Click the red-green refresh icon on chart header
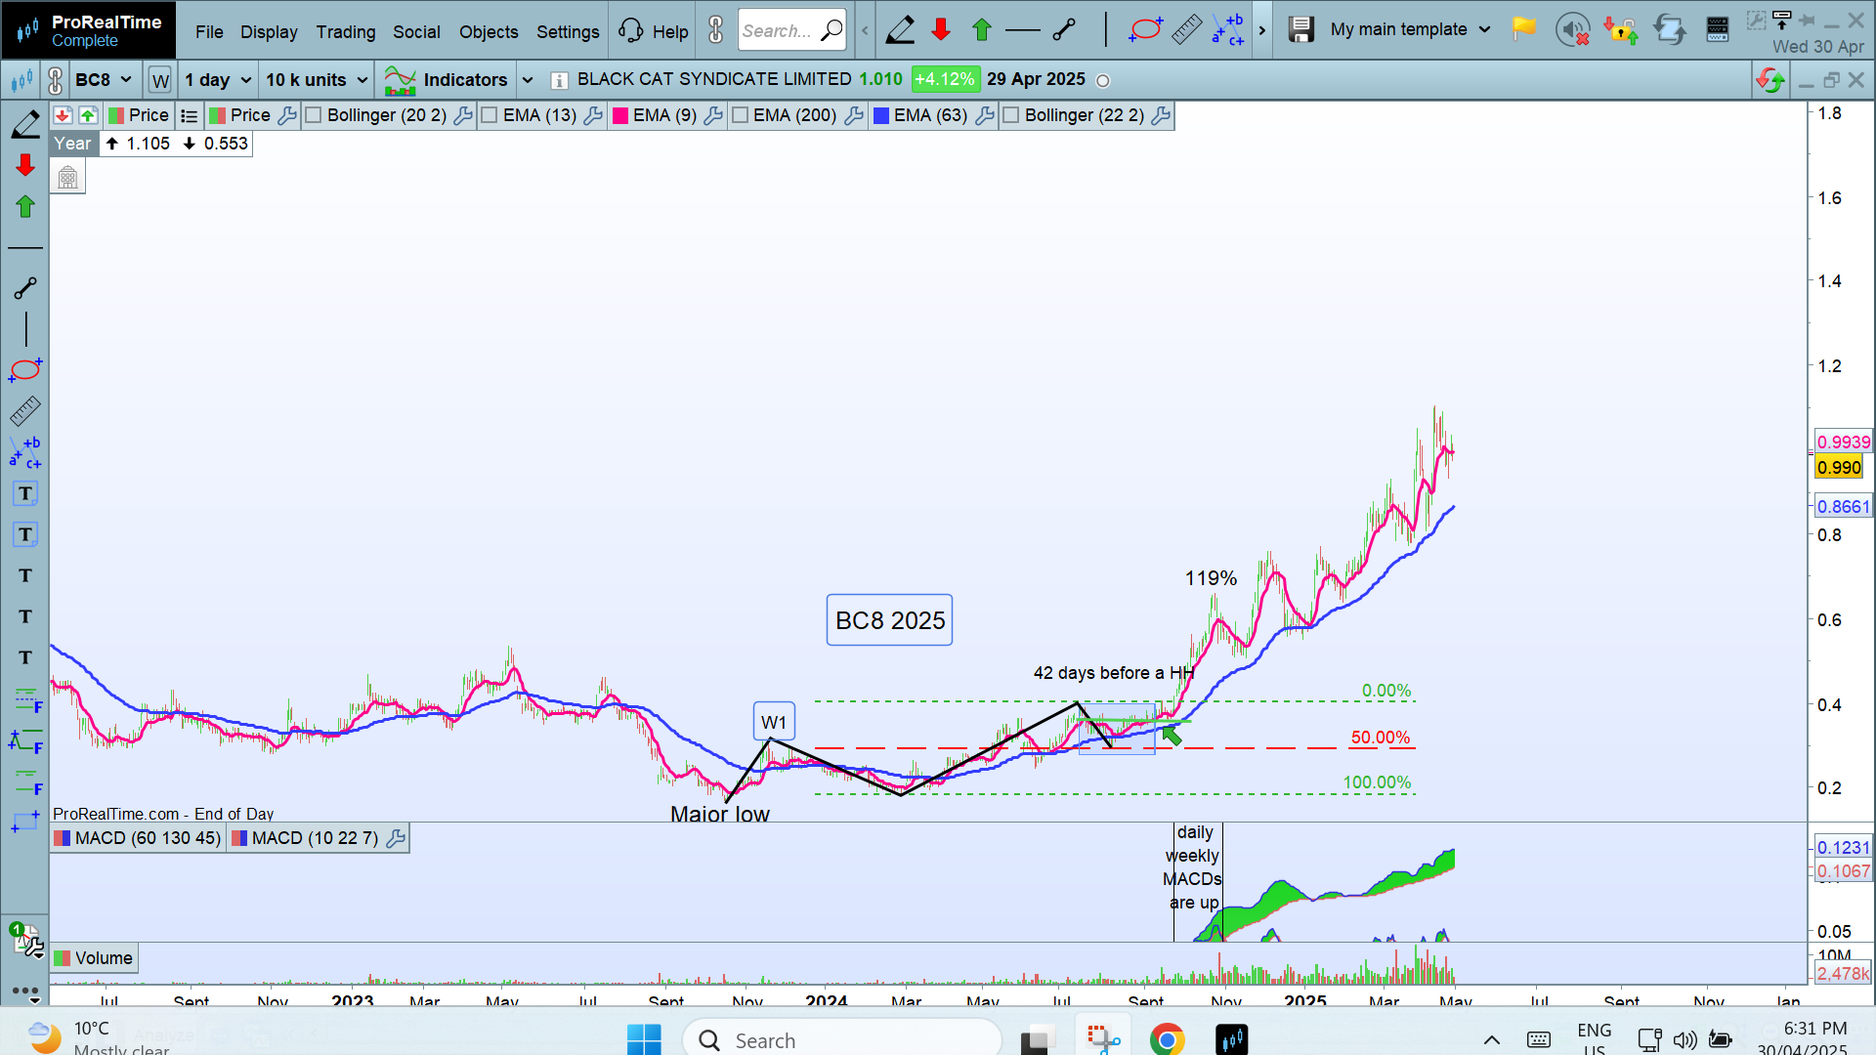This screenshot has width=1876, height=1055. [x=1770, y=80]
